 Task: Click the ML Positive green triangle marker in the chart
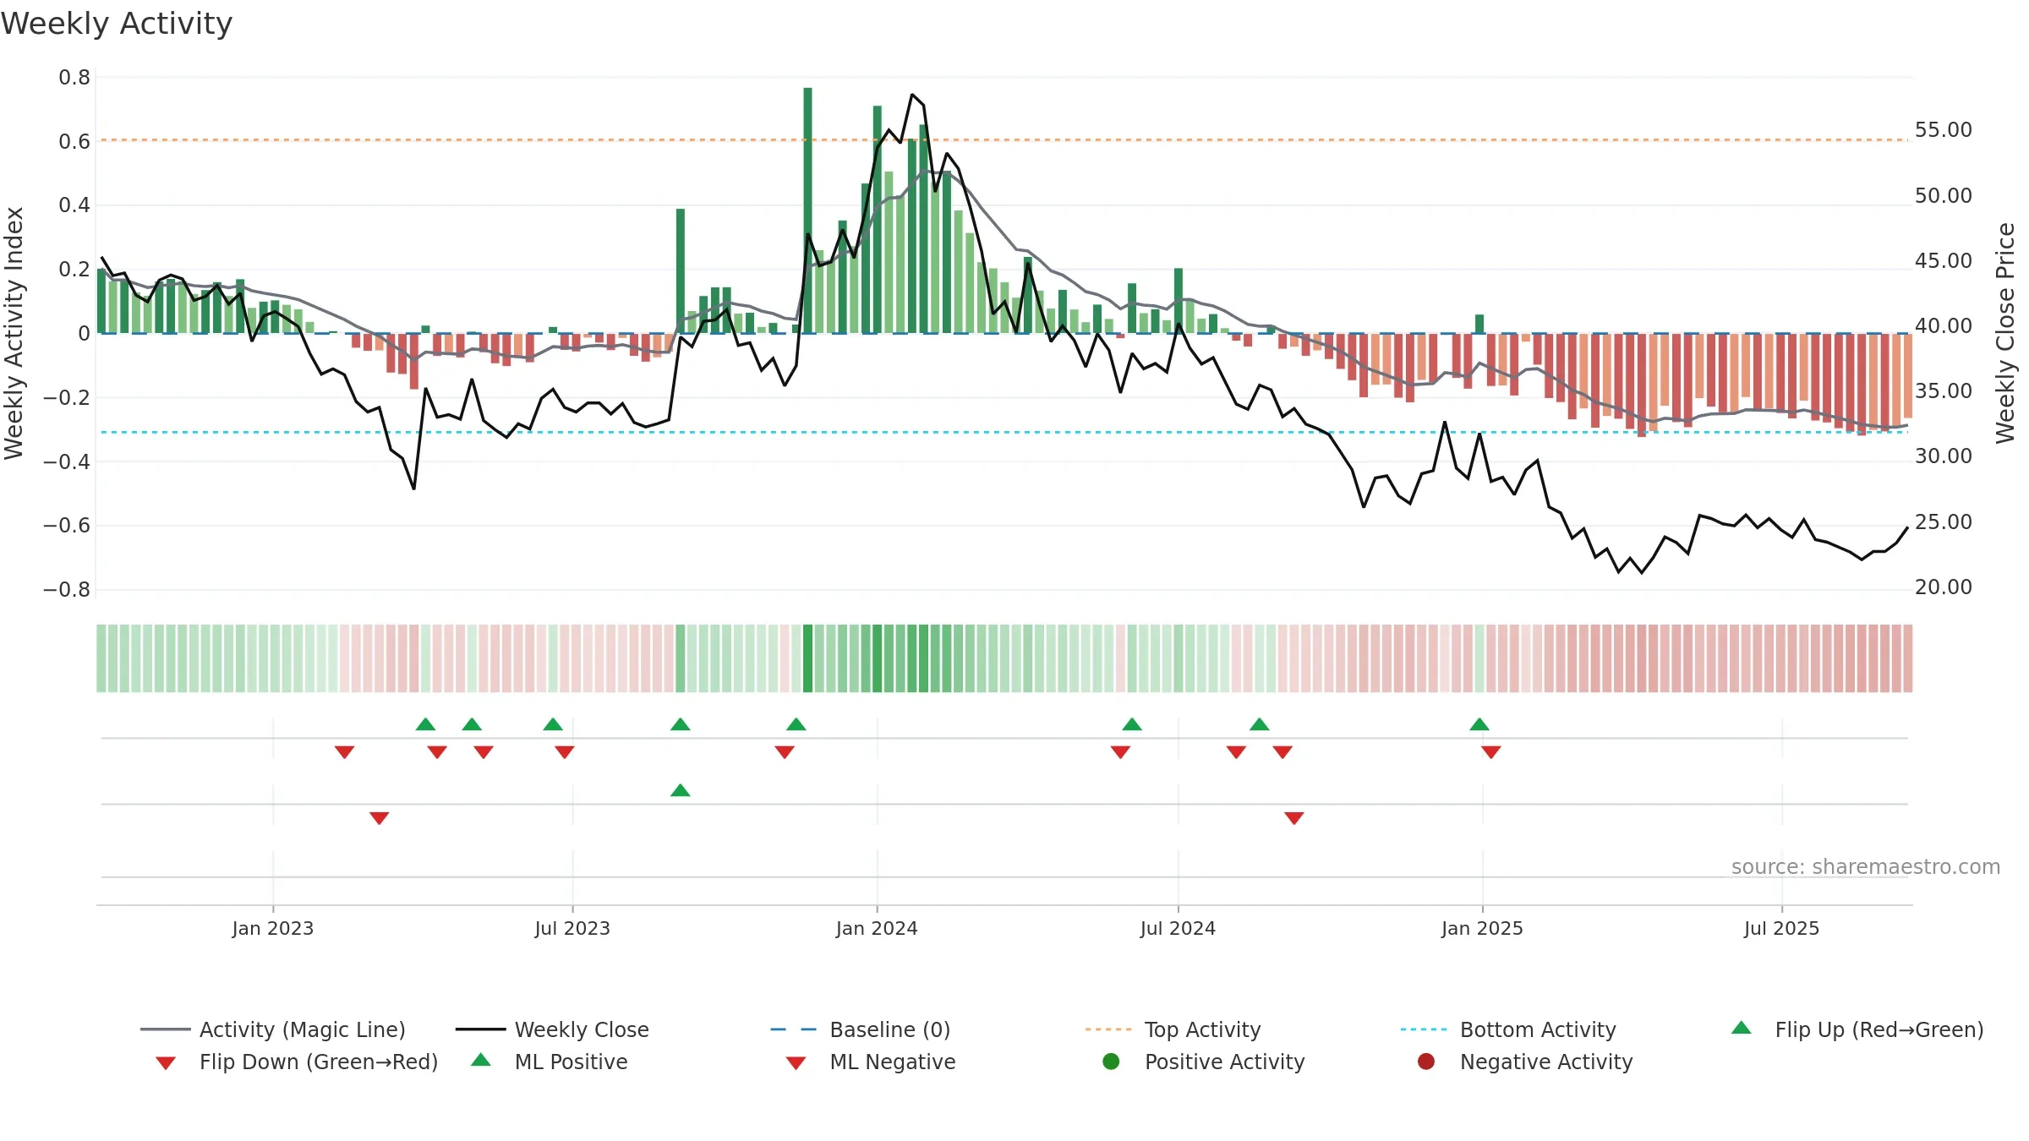click(x=681, y=790)
